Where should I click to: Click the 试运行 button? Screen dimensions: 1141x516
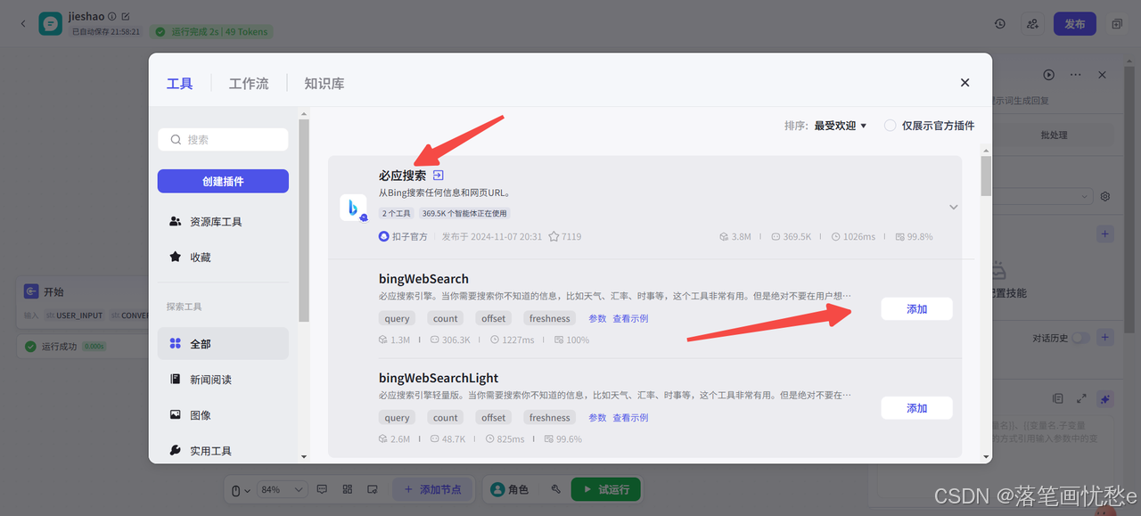pos(605,489)
